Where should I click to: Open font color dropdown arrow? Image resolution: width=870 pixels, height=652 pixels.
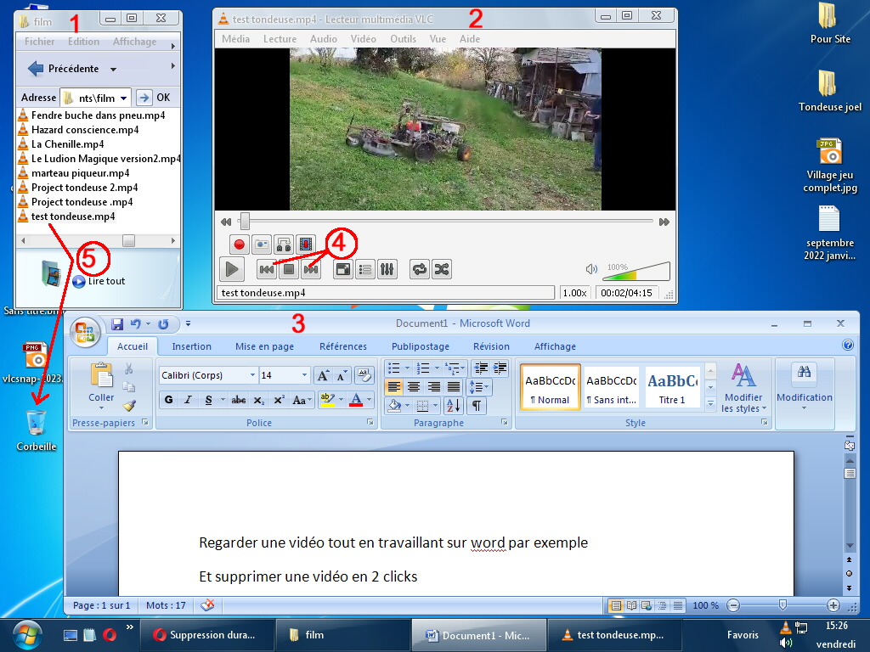pos(370,400)
